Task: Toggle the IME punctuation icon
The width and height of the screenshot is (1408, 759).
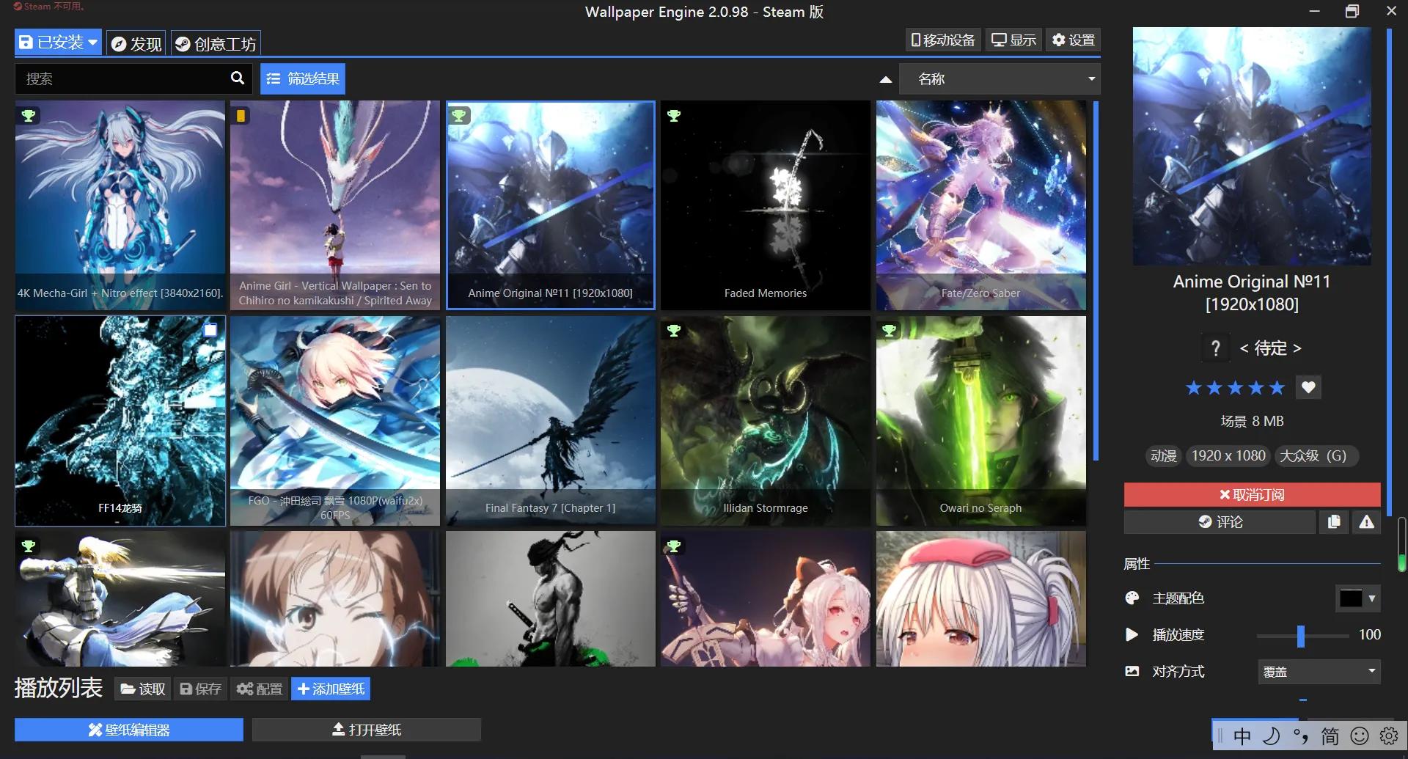Action: point(1301,736)
